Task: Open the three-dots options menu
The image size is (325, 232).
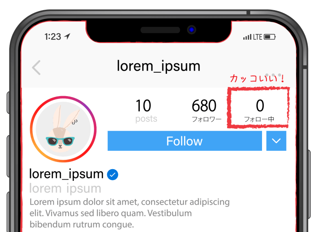Action: [273, 75]
